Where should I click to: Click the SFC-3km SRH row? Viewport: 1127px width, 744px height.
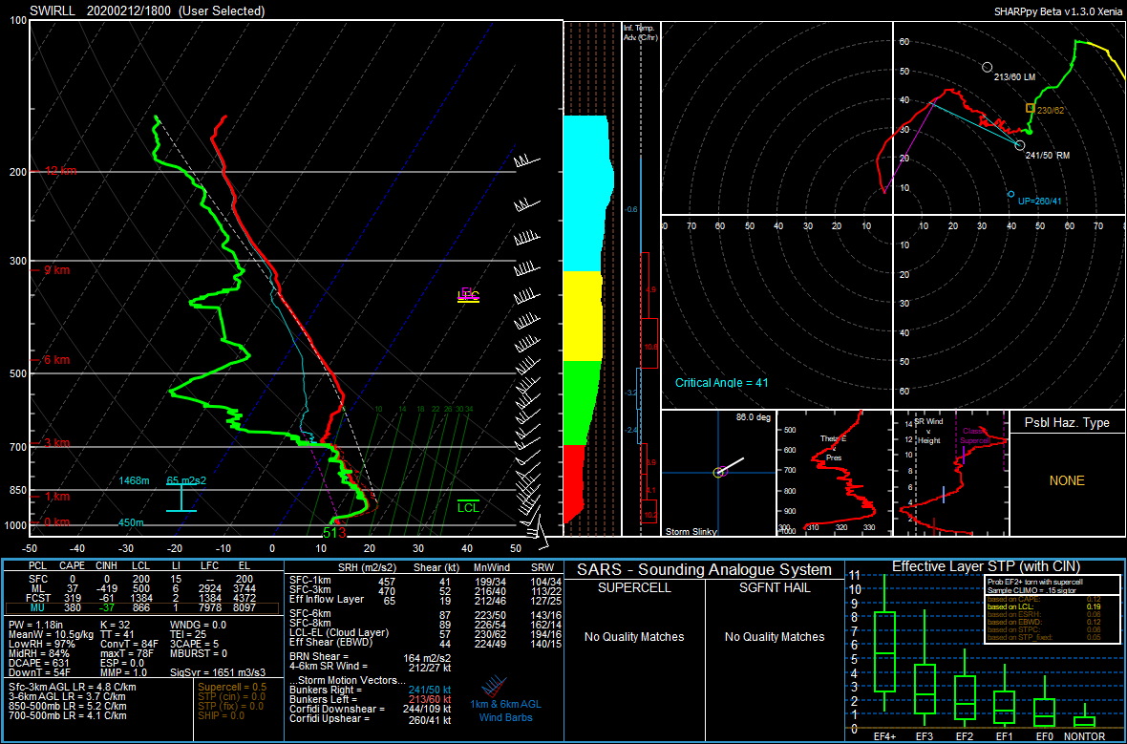[x=426, y=591]
